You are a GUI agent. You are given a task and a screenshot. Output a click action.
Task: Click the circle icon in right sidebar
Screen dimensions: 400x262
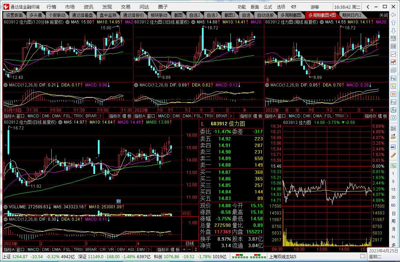pos(393,118)
